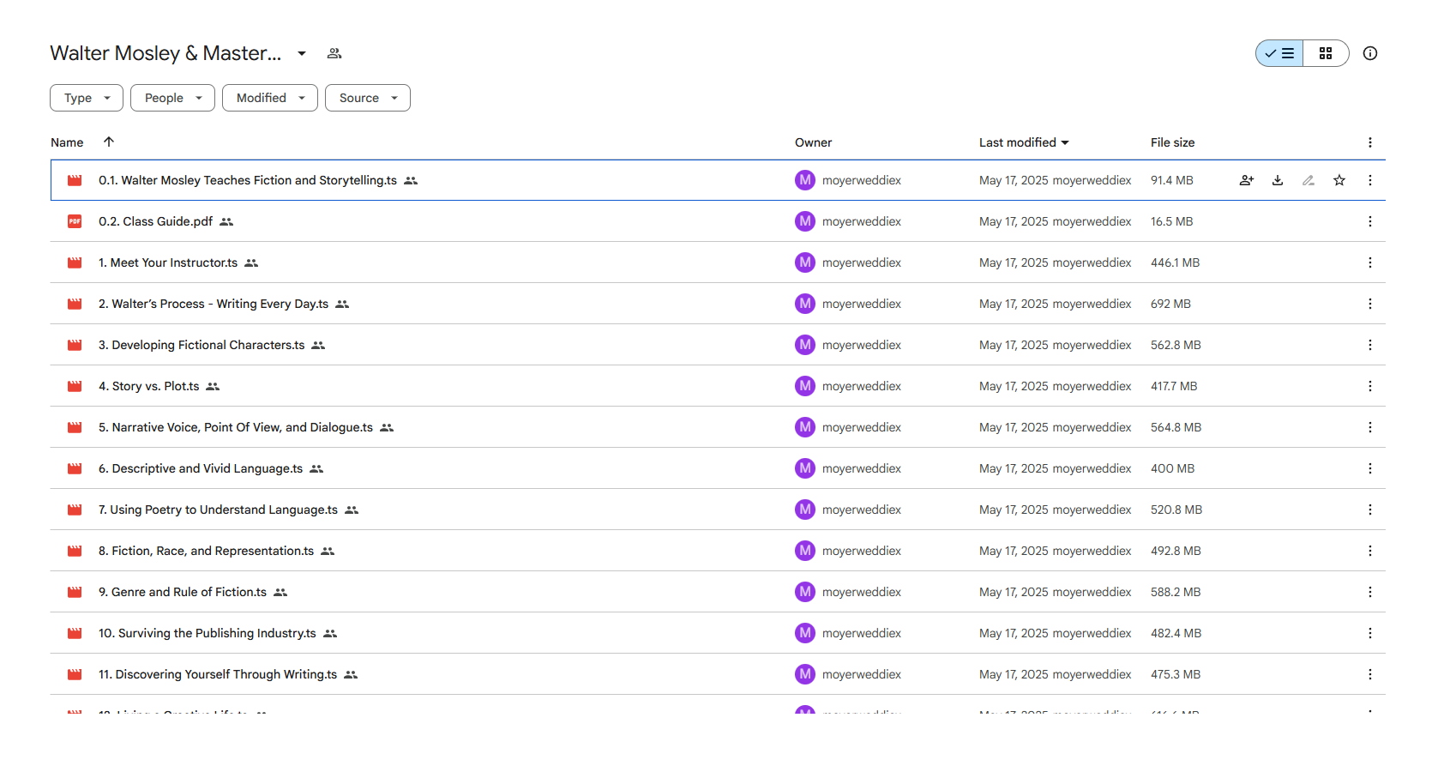
Task: Select 7. Using Poetry to Understand Language.ts
Action: (x=718, y=510)
